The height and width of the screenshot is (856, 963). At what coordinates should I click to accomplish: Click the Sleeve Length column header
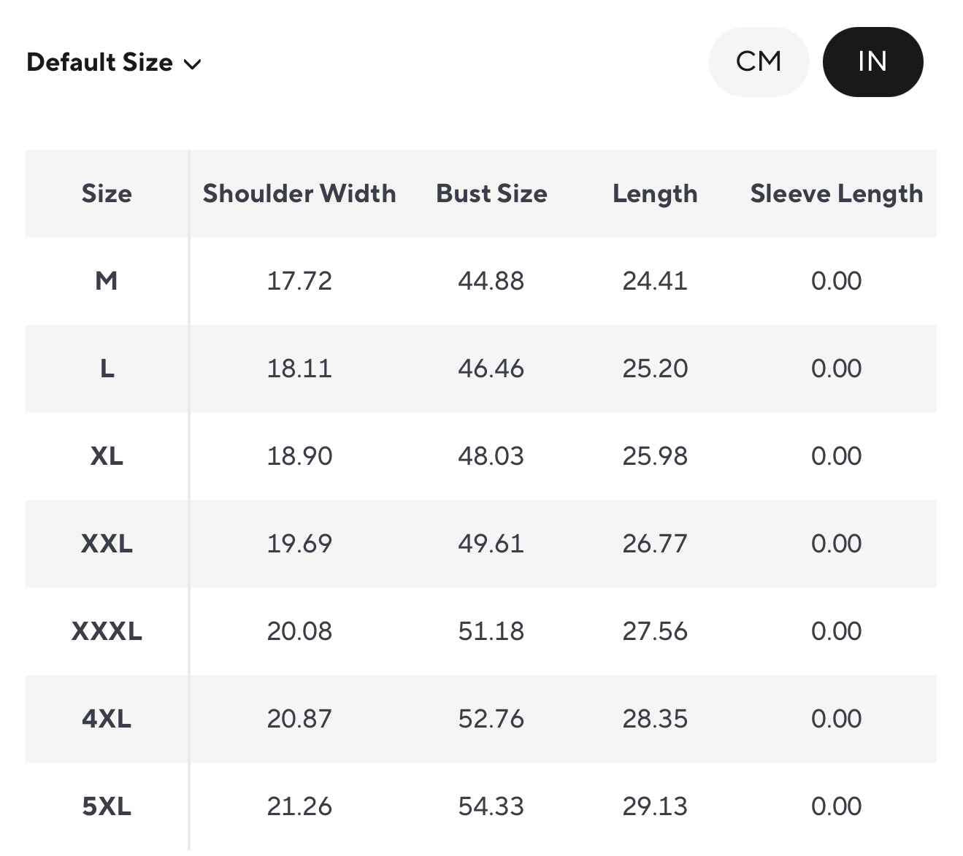coord(837,193)
